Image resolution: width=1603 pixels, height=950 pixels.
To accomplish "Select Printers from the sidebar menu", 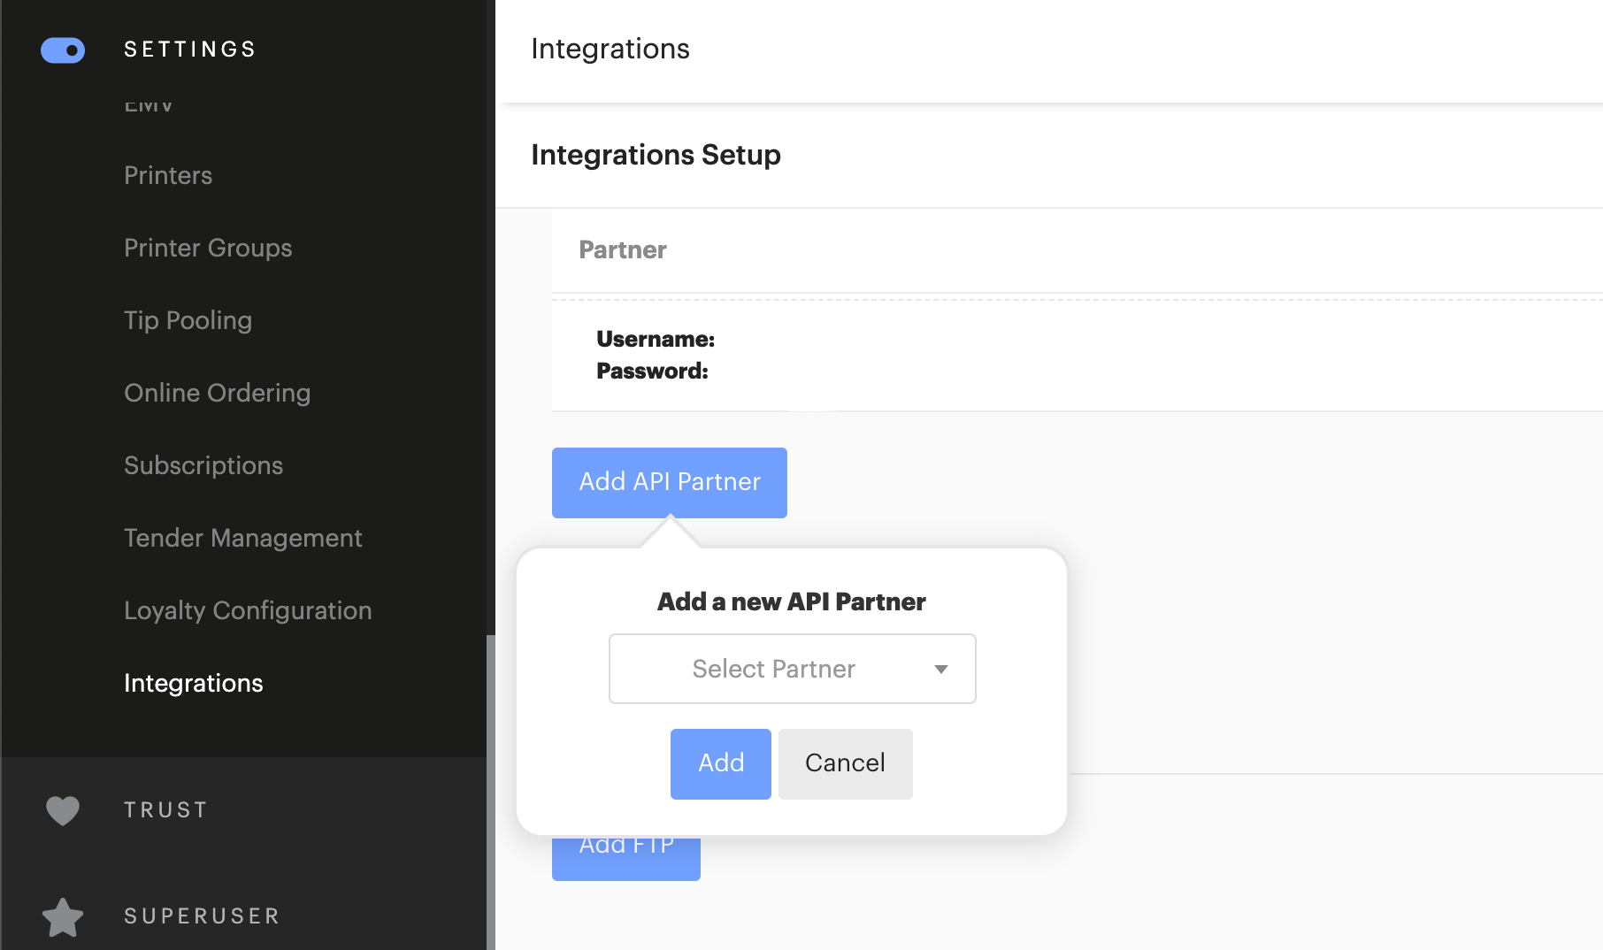I will click(167, 175).
